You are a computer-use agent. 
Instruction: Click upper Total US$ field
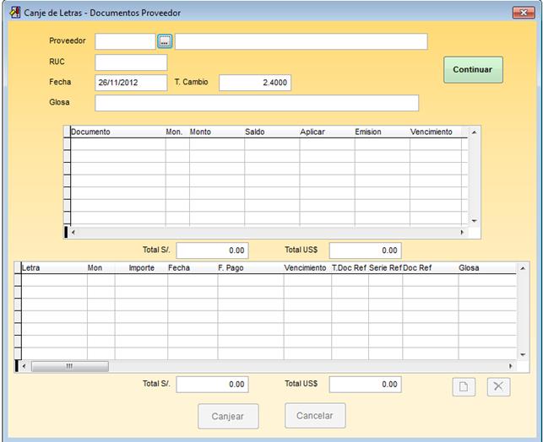point(366,251)
